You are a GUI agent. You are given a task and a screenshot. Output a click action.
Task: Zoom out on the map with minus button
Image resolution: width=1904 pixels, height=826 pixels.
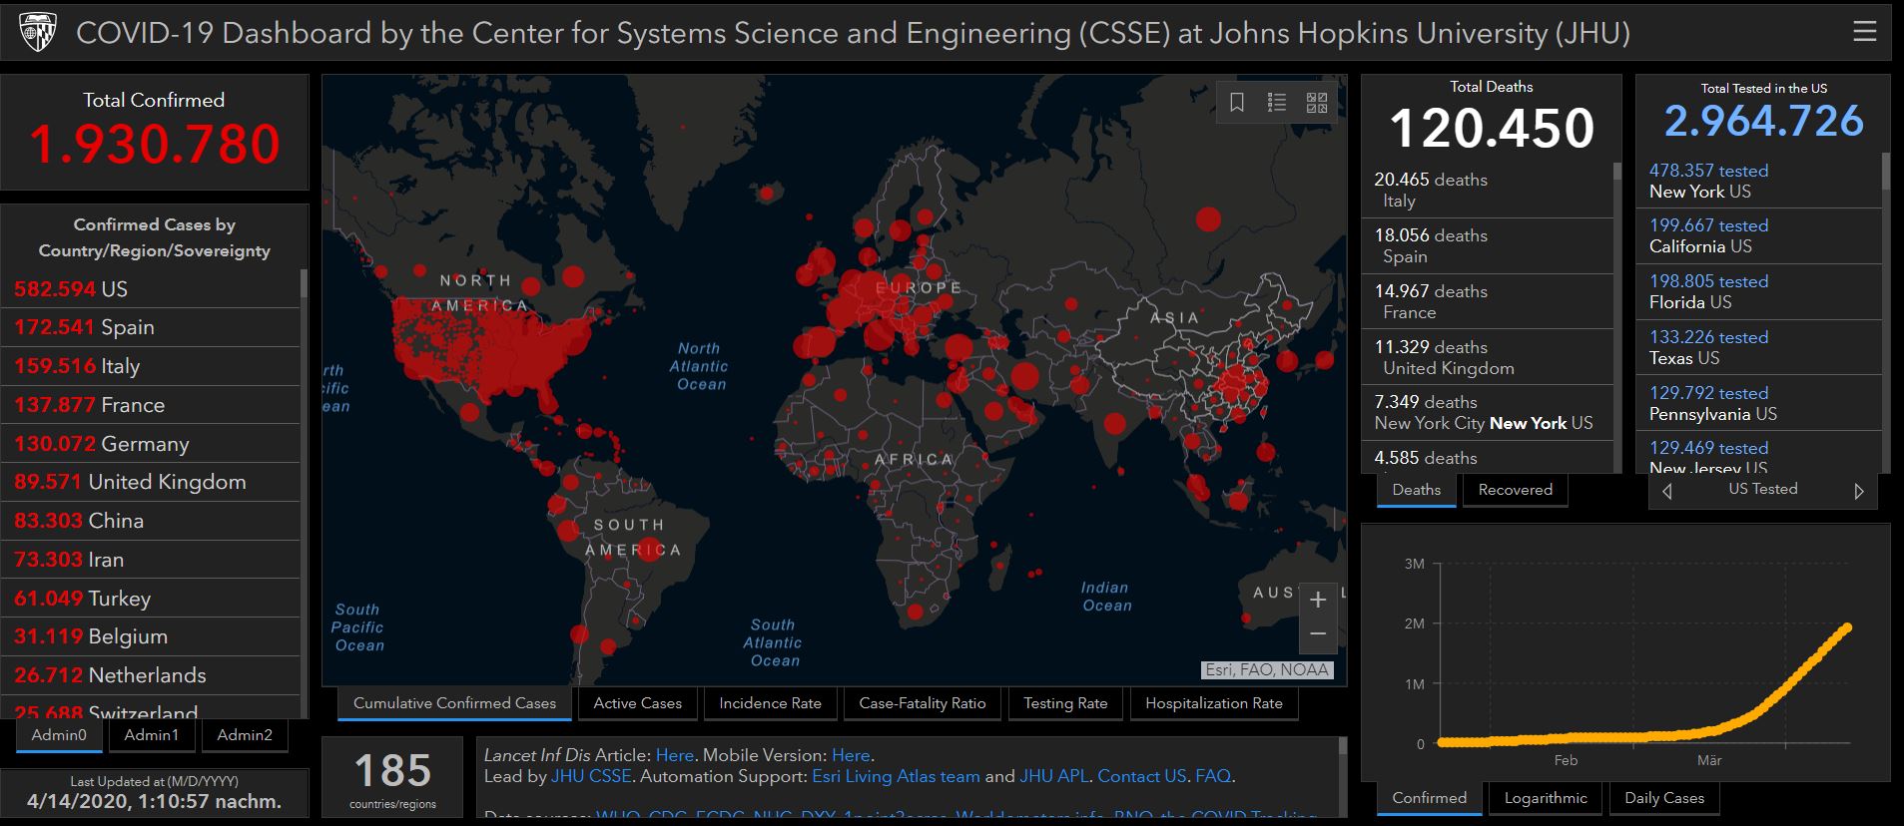click(x=1317, y=634)
